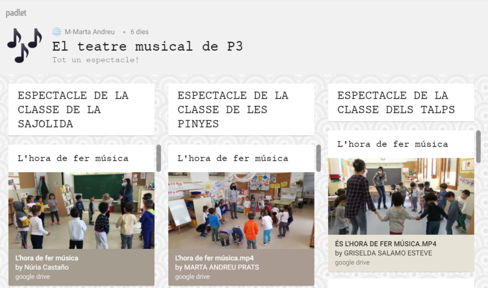This screenshot has height=288, width=488.
Task: Click the post title in Talps column
Action: tap(393, 144)
